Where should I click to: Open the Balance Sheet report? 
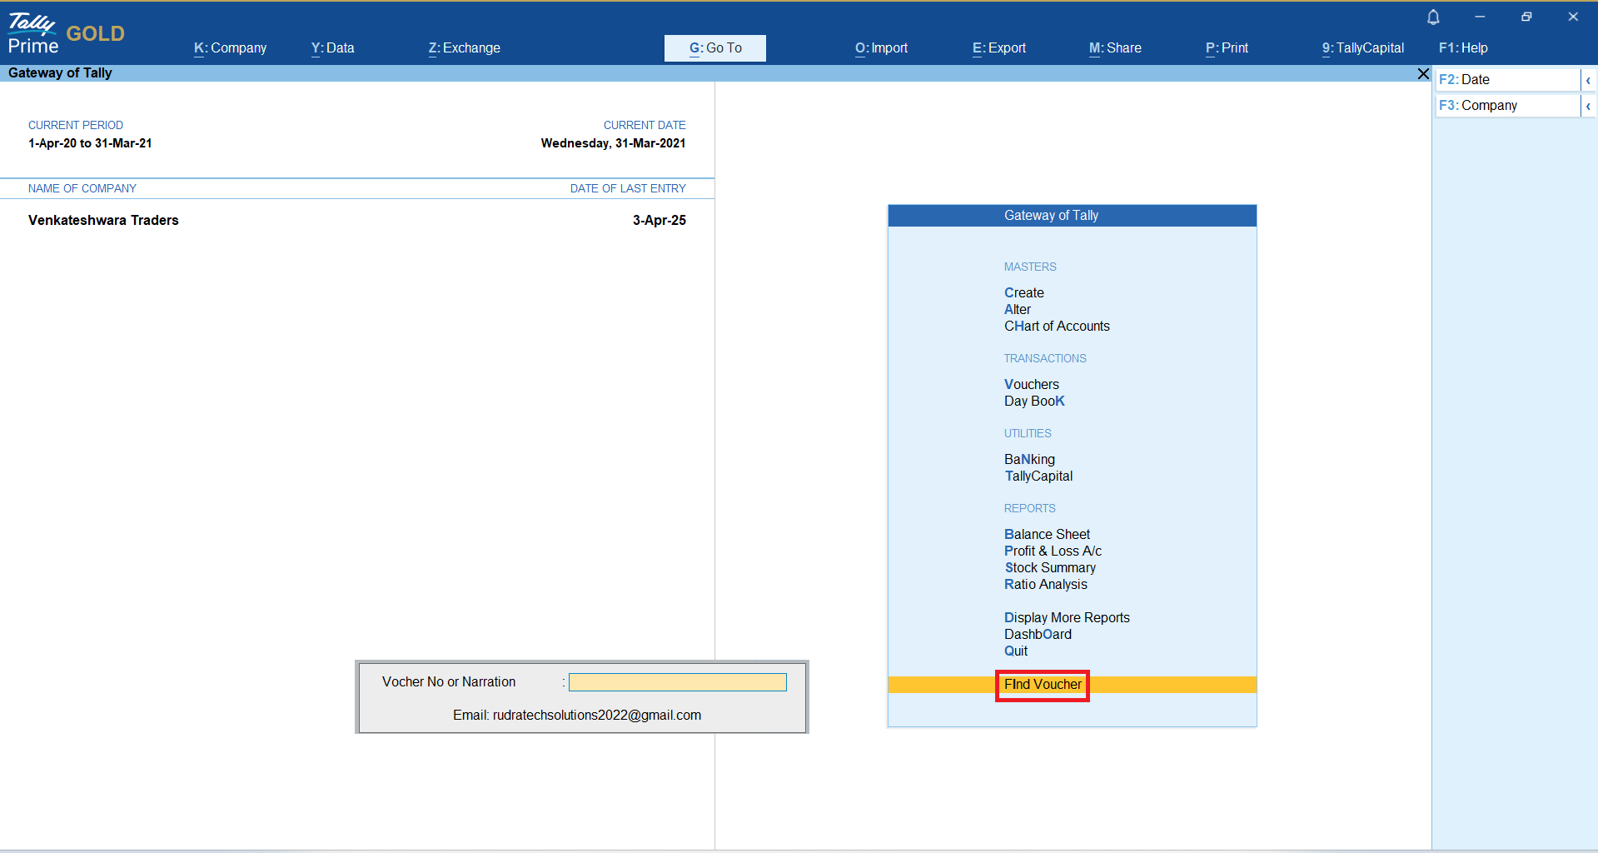tap(1047, 535)
